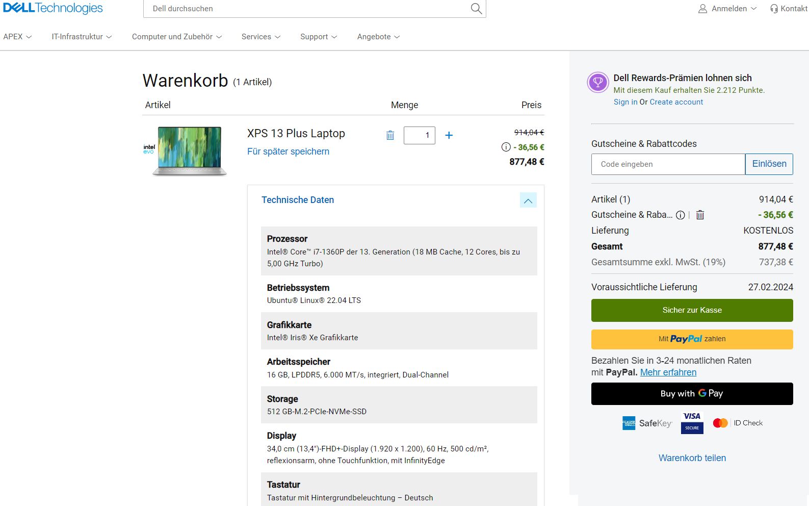809x506 pixels.
Task: Click Für später speichern link
Action: pyautogui.click(x=288, y=151)
